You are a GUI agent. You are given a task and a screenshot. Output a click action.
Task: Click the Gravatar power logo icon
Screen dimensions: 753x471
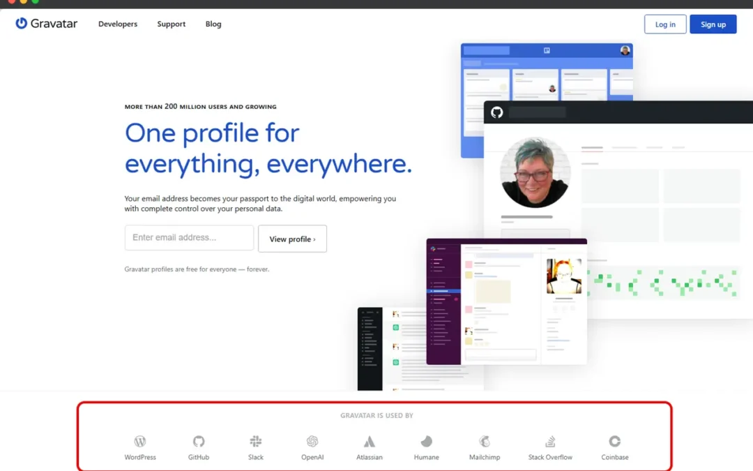point(21,23)
